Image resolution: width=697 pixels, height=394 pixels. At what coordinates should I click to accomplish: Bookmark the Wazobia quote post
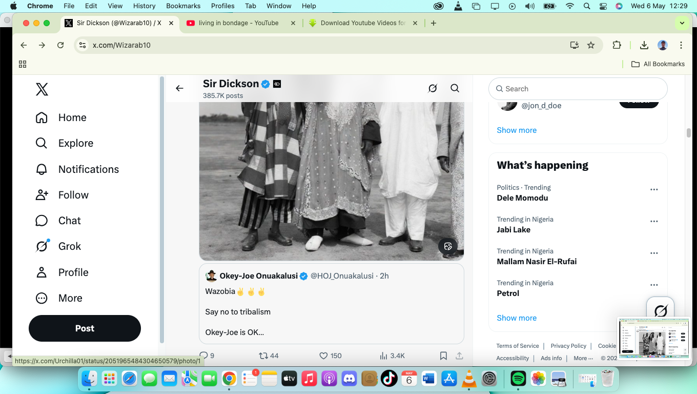click(443, 356)
